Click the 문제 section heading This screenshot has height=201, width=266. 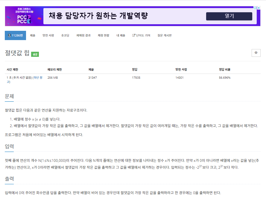point(9,96)
